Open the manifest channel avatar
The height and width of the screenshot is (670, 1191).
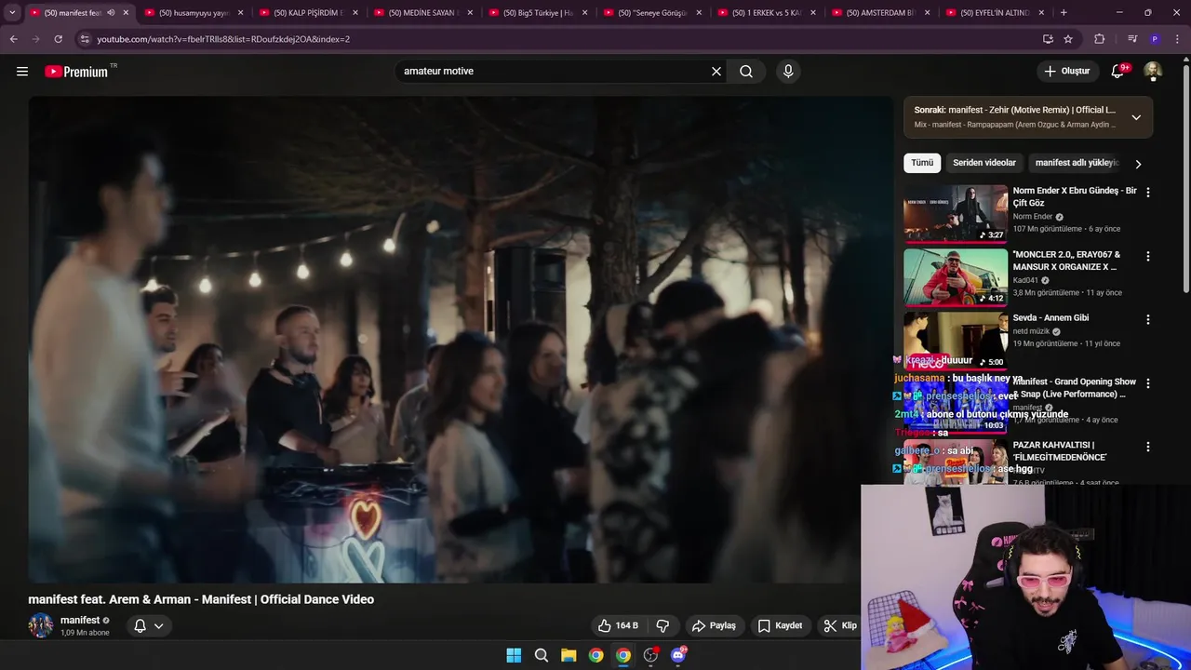point(40,625)
